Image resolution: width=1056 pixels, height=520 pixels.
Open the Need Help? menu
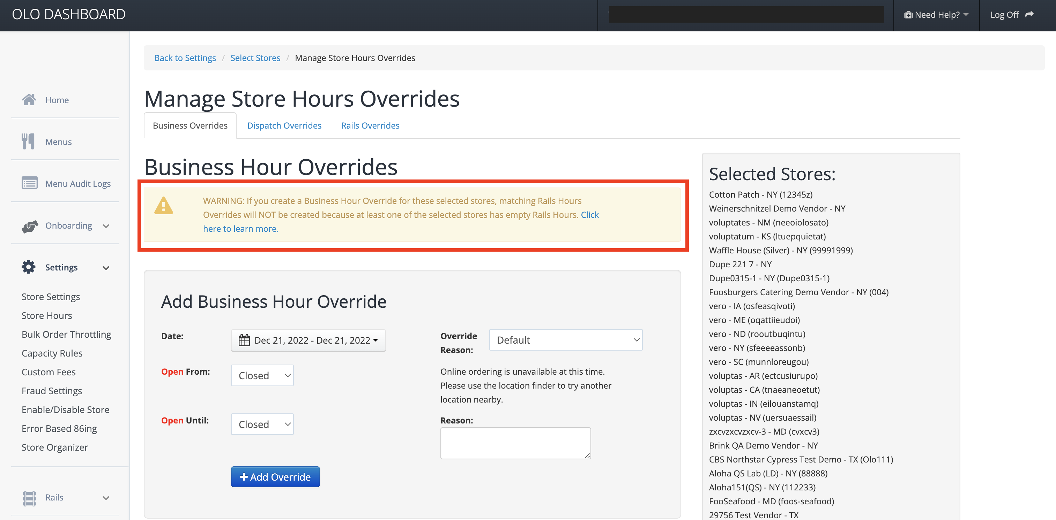click(x=936, y=15)
